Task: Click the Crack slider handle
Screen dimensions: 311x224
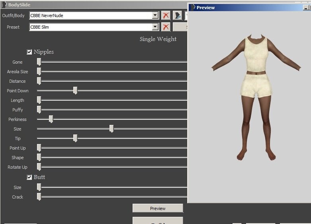Action: [39, 197]
